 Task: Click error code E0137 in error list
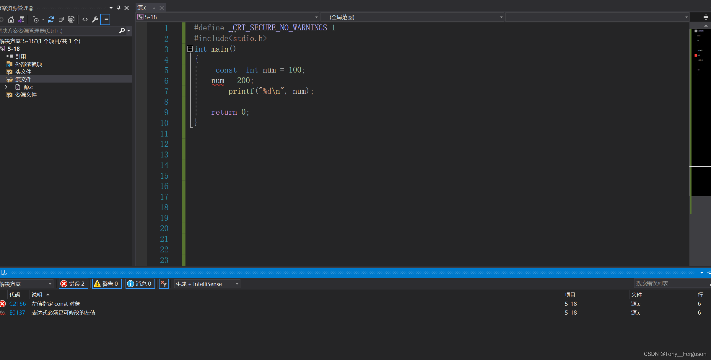[16, 313]
